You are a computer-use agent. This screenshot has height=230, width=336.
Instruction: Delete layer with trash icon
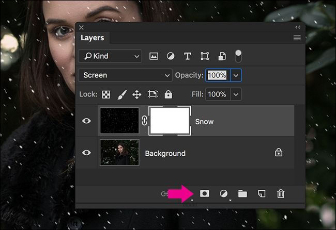[x=281, y=194]
